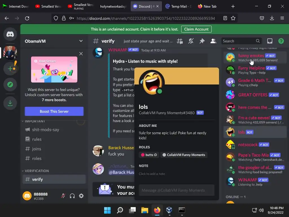Select Grade 6 Math T... bot member
Screen dimensions: 289x217
pyautogui.click(x=255, y=82)
